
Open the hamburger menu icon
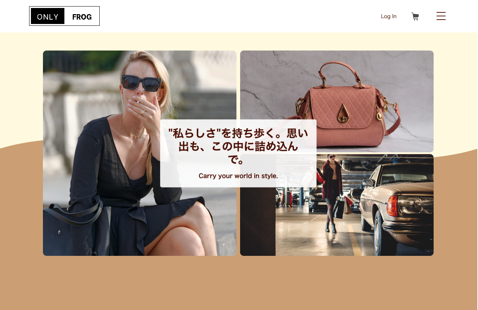click(441, 16)
